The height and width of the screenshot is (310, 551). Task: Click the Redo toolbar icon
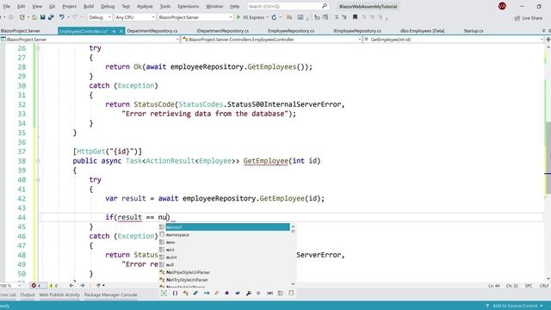point(75,17)
